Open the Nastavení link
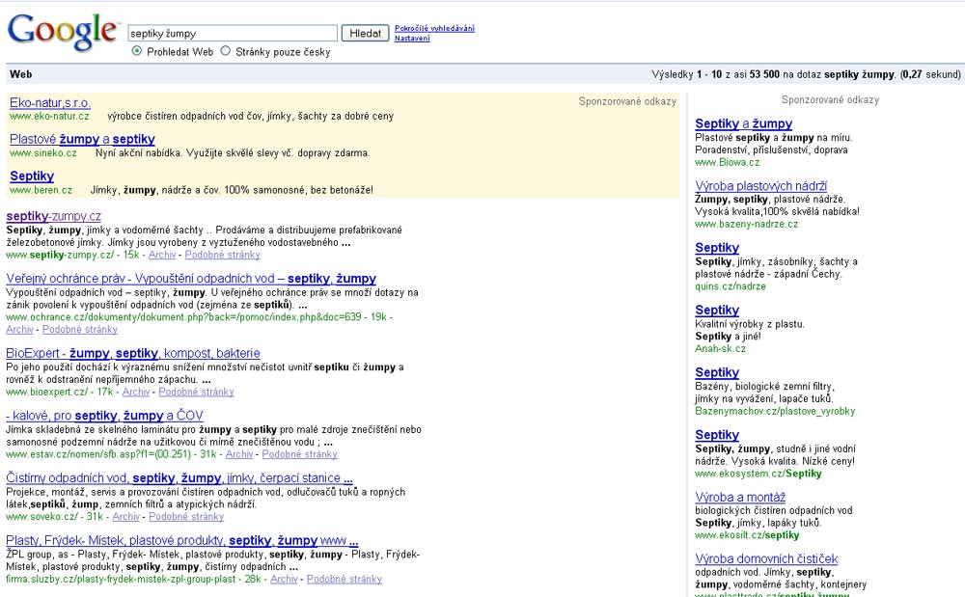Screen dimensions: 965x597 [412, 39]
